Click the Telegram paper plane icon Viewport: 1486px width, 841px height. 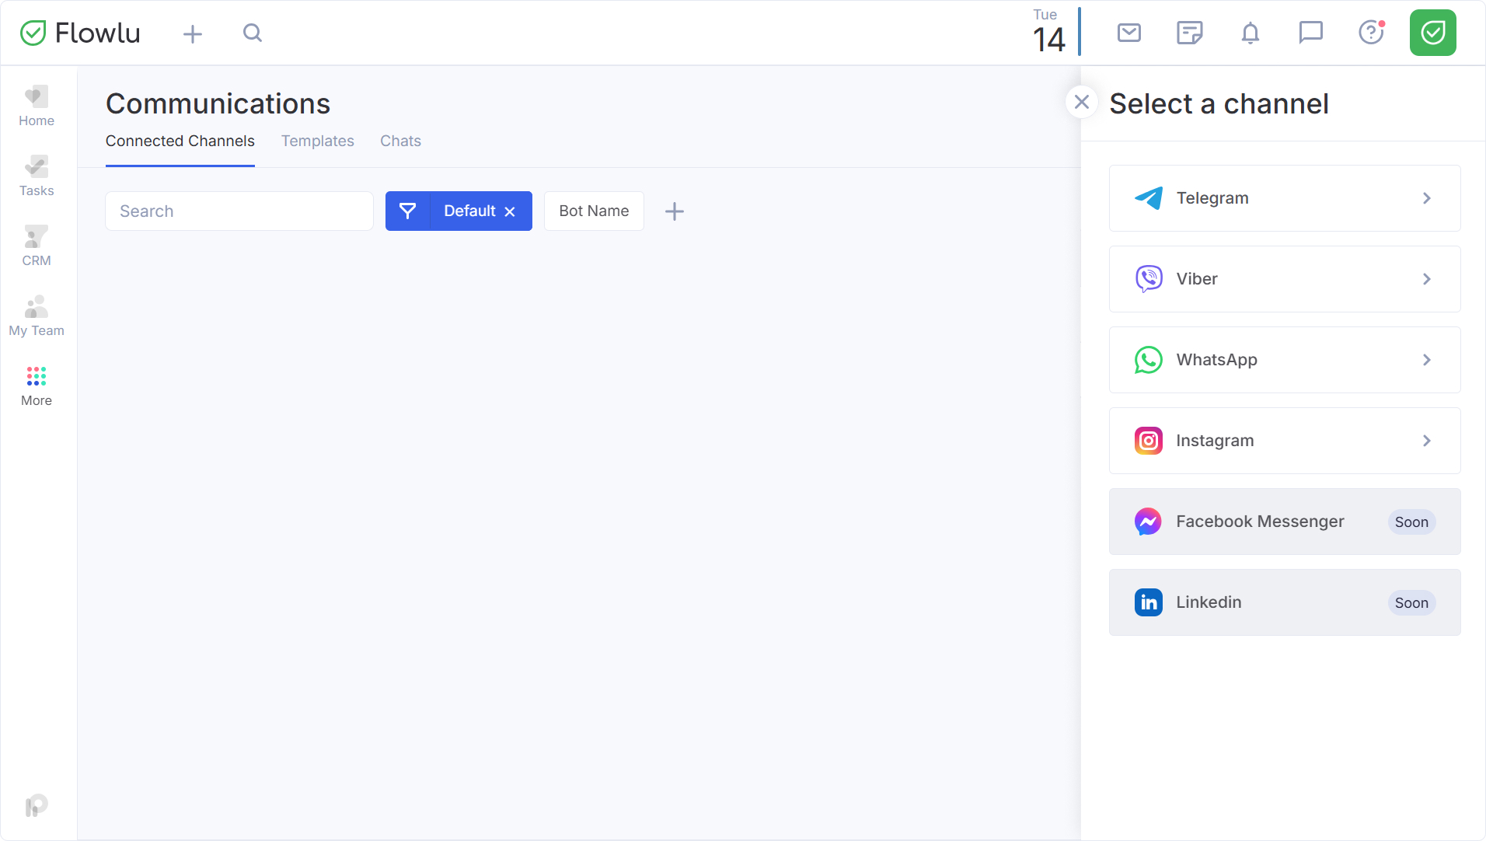[x=1149, y=198]
